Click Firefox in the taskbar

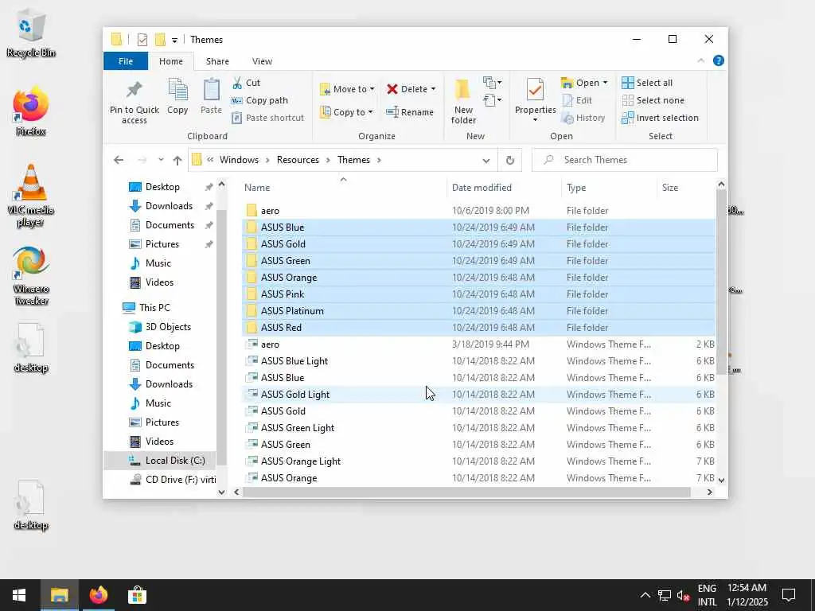click(x=98, y=595)
